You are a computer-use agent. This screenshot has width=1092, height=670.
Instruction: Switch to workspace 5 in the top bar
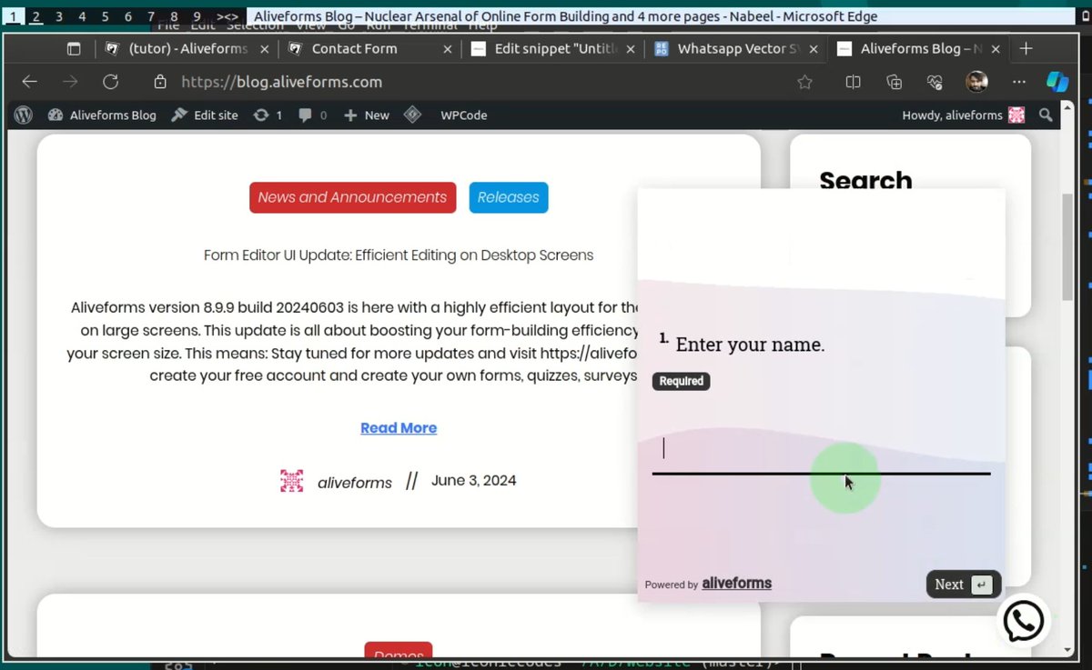[x=105, y=16]
